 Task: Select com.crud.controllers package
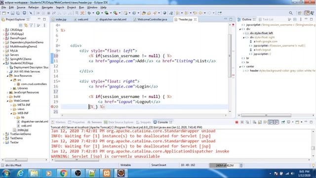(x=34, y=84)
